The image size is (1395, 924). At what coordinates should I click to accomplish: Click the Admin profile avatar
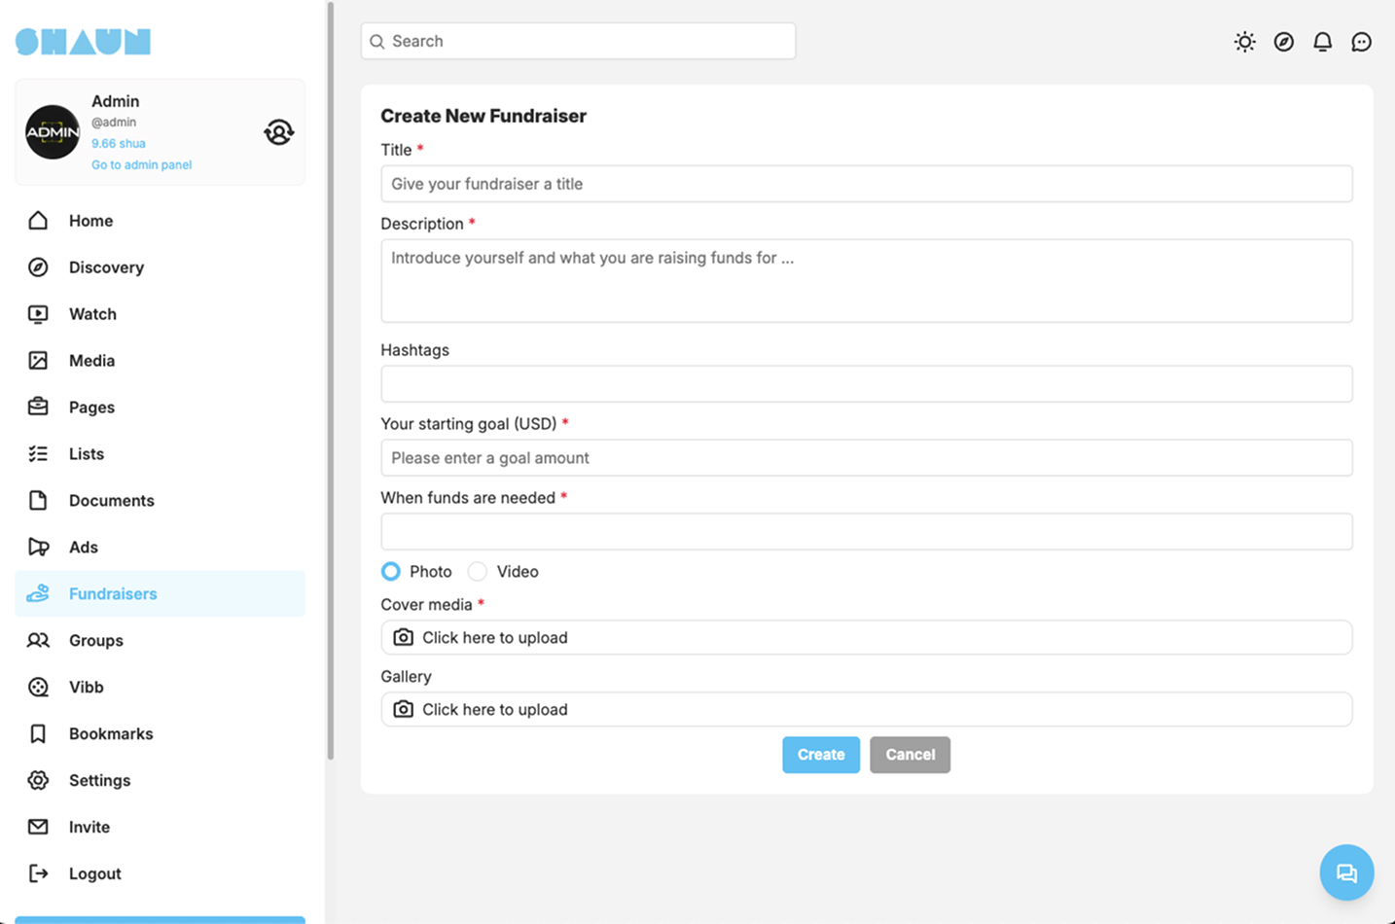[x=53, y=132]
